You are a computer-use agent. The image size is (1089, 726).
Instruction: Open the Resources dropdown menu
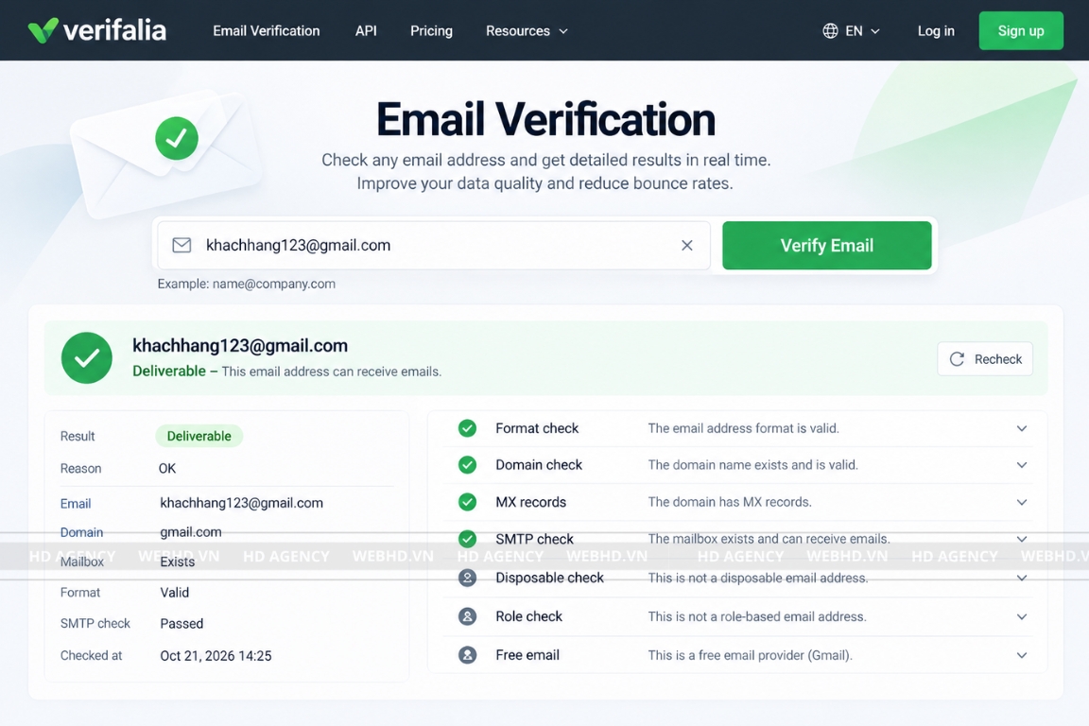pos(527,30)
